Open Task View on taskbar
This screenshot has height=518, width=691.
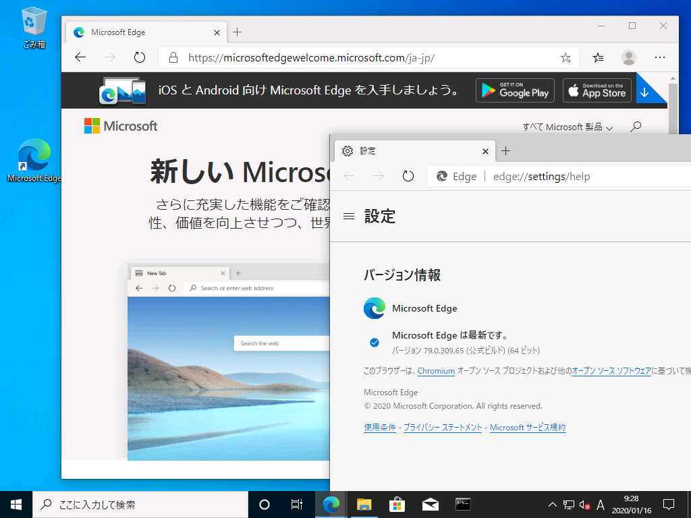pos(297,505)
